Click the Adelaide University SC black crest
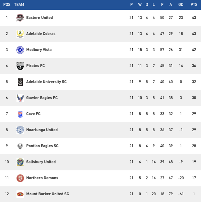The height and width of the screenshot is (202, 201). click(20, 82)
